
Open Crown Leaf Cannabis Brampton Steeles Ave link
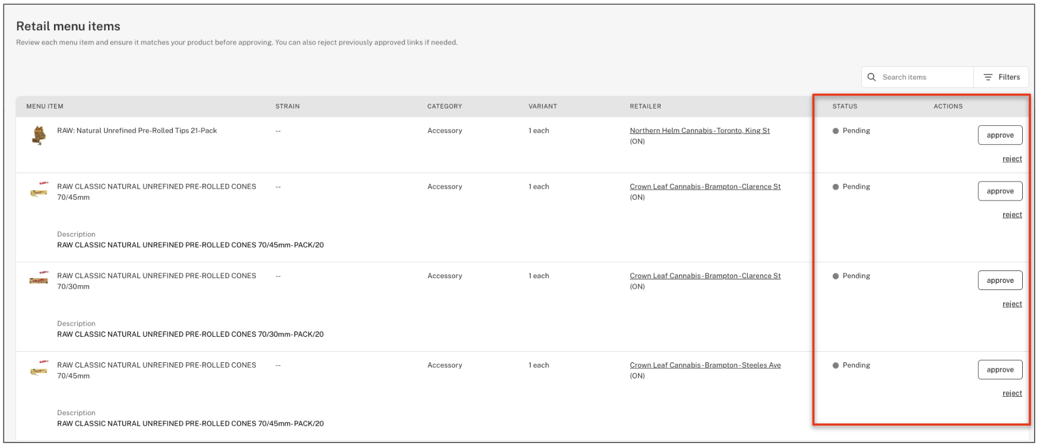coord(705,365)
